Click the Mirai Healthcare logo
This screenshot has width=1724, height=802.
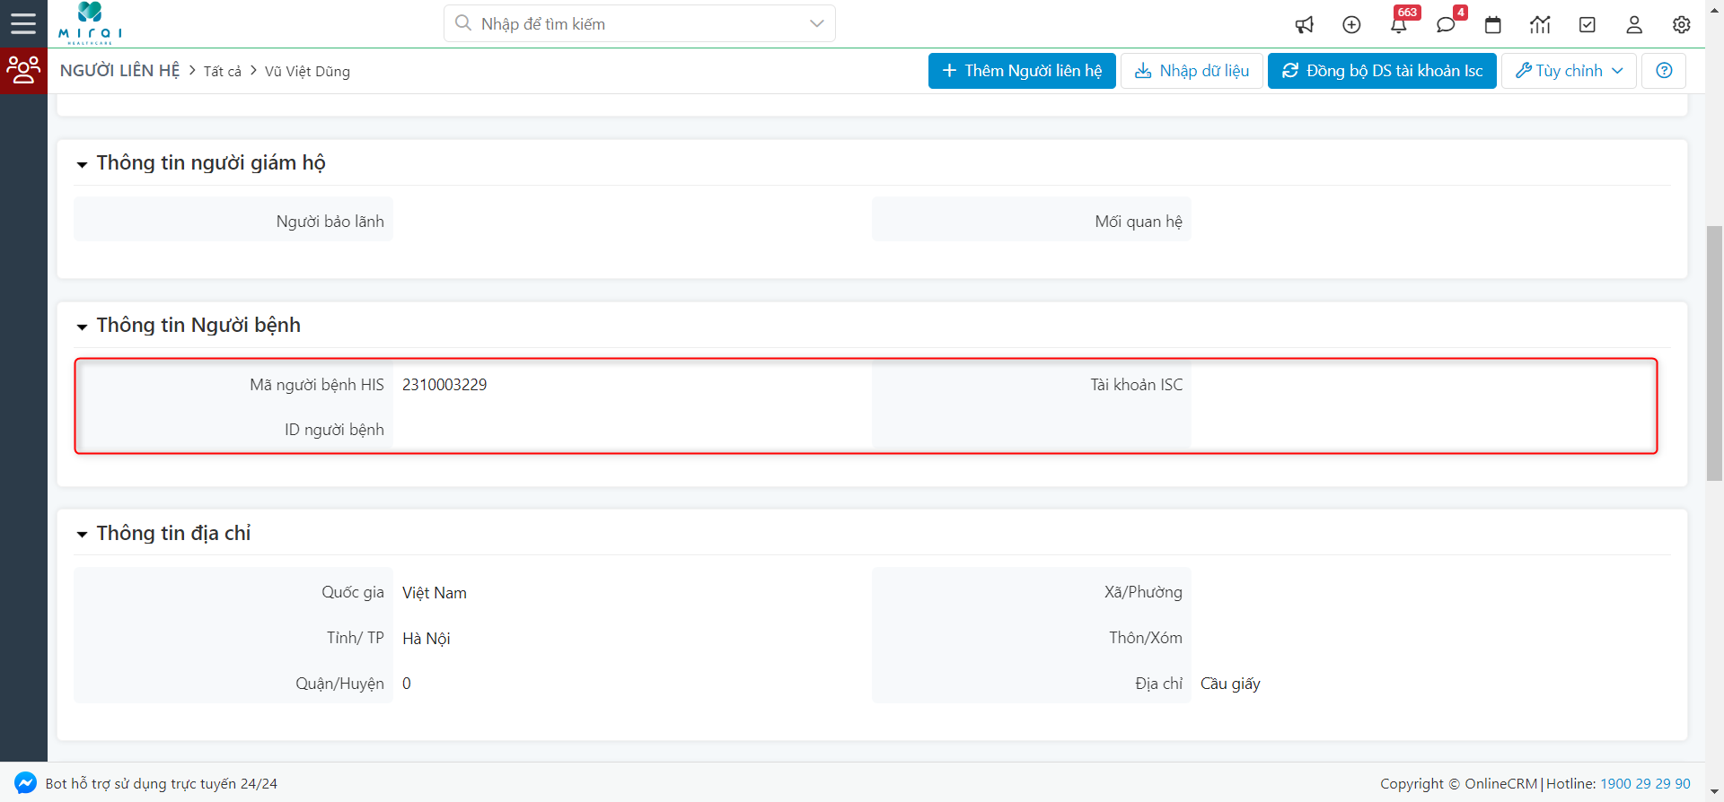pyautogui.click(x=90, y=23)
